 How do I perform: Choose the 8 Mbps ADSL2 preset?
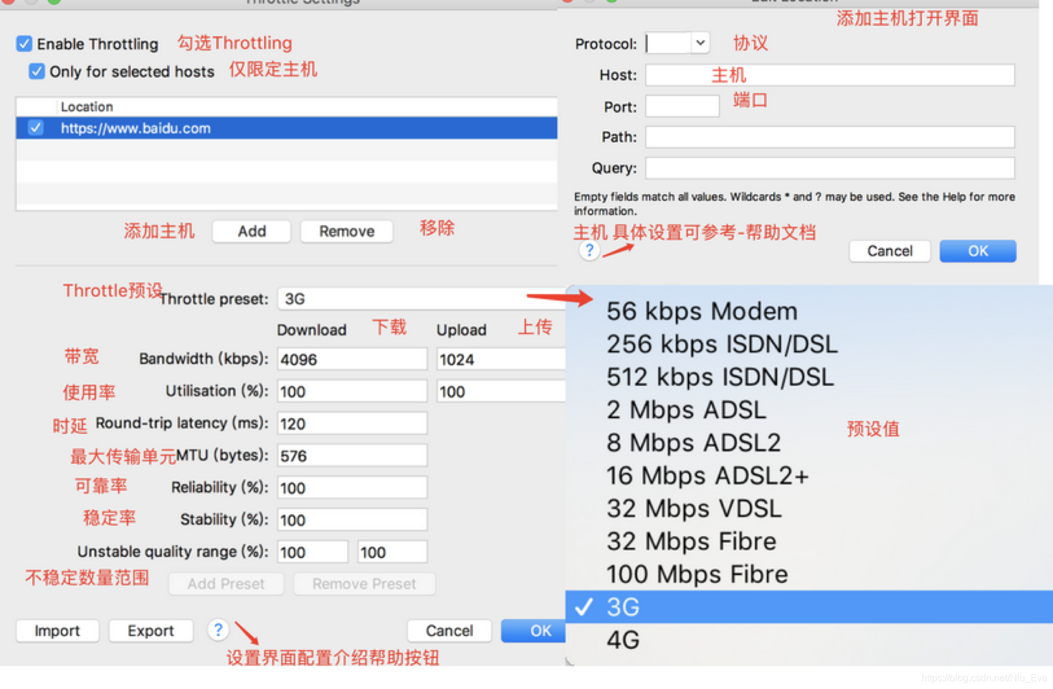click(809, 442)
